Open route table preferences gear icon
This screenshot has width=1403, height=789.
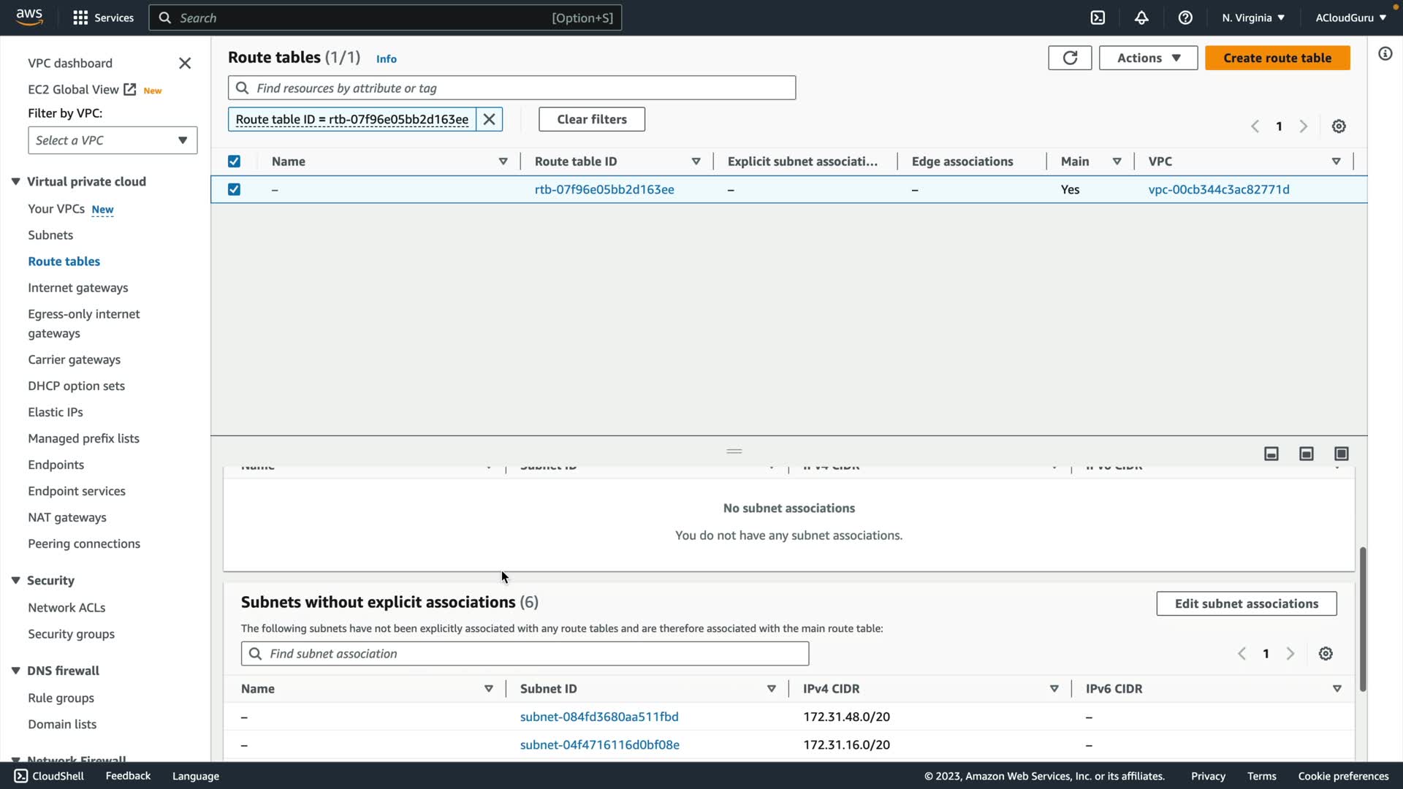tap(1339, 126)
